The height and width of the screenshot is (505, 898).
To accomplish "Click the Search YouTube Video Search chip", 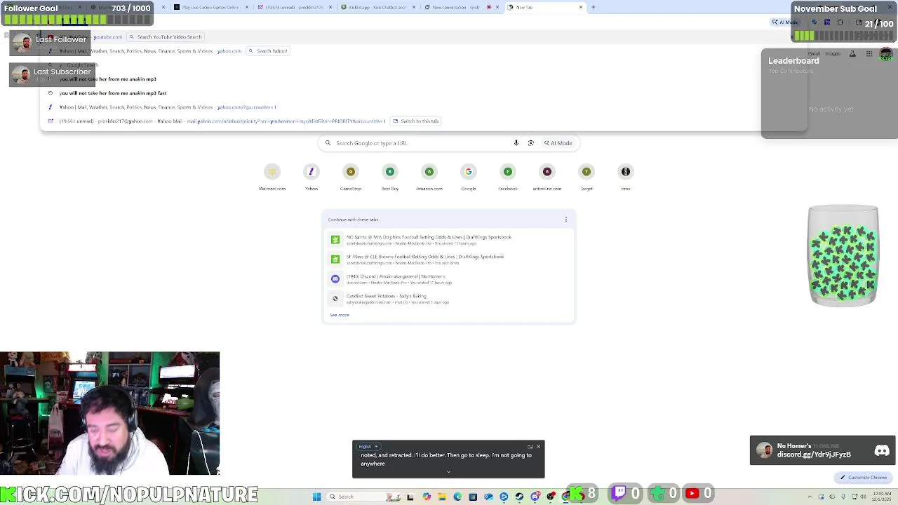I will click(166, 36).
